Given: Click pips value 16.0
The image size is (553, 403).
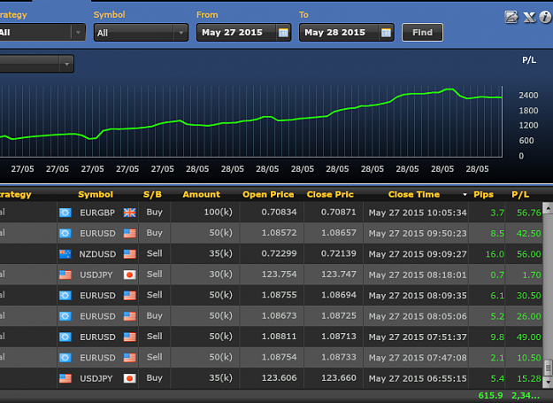Looking at the screenshot, I should pyautogui.click(x=495, y=254).
